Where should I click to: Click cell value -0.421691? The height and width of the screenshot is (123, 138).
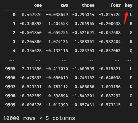pyautogui.click(x=83, y=33)
